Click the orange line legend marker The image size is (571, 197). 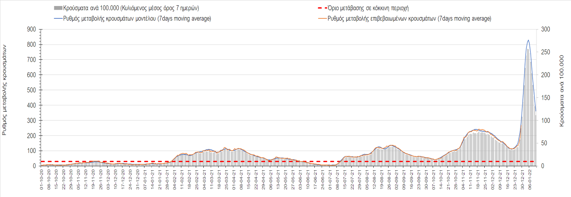[x=322, y=19]
